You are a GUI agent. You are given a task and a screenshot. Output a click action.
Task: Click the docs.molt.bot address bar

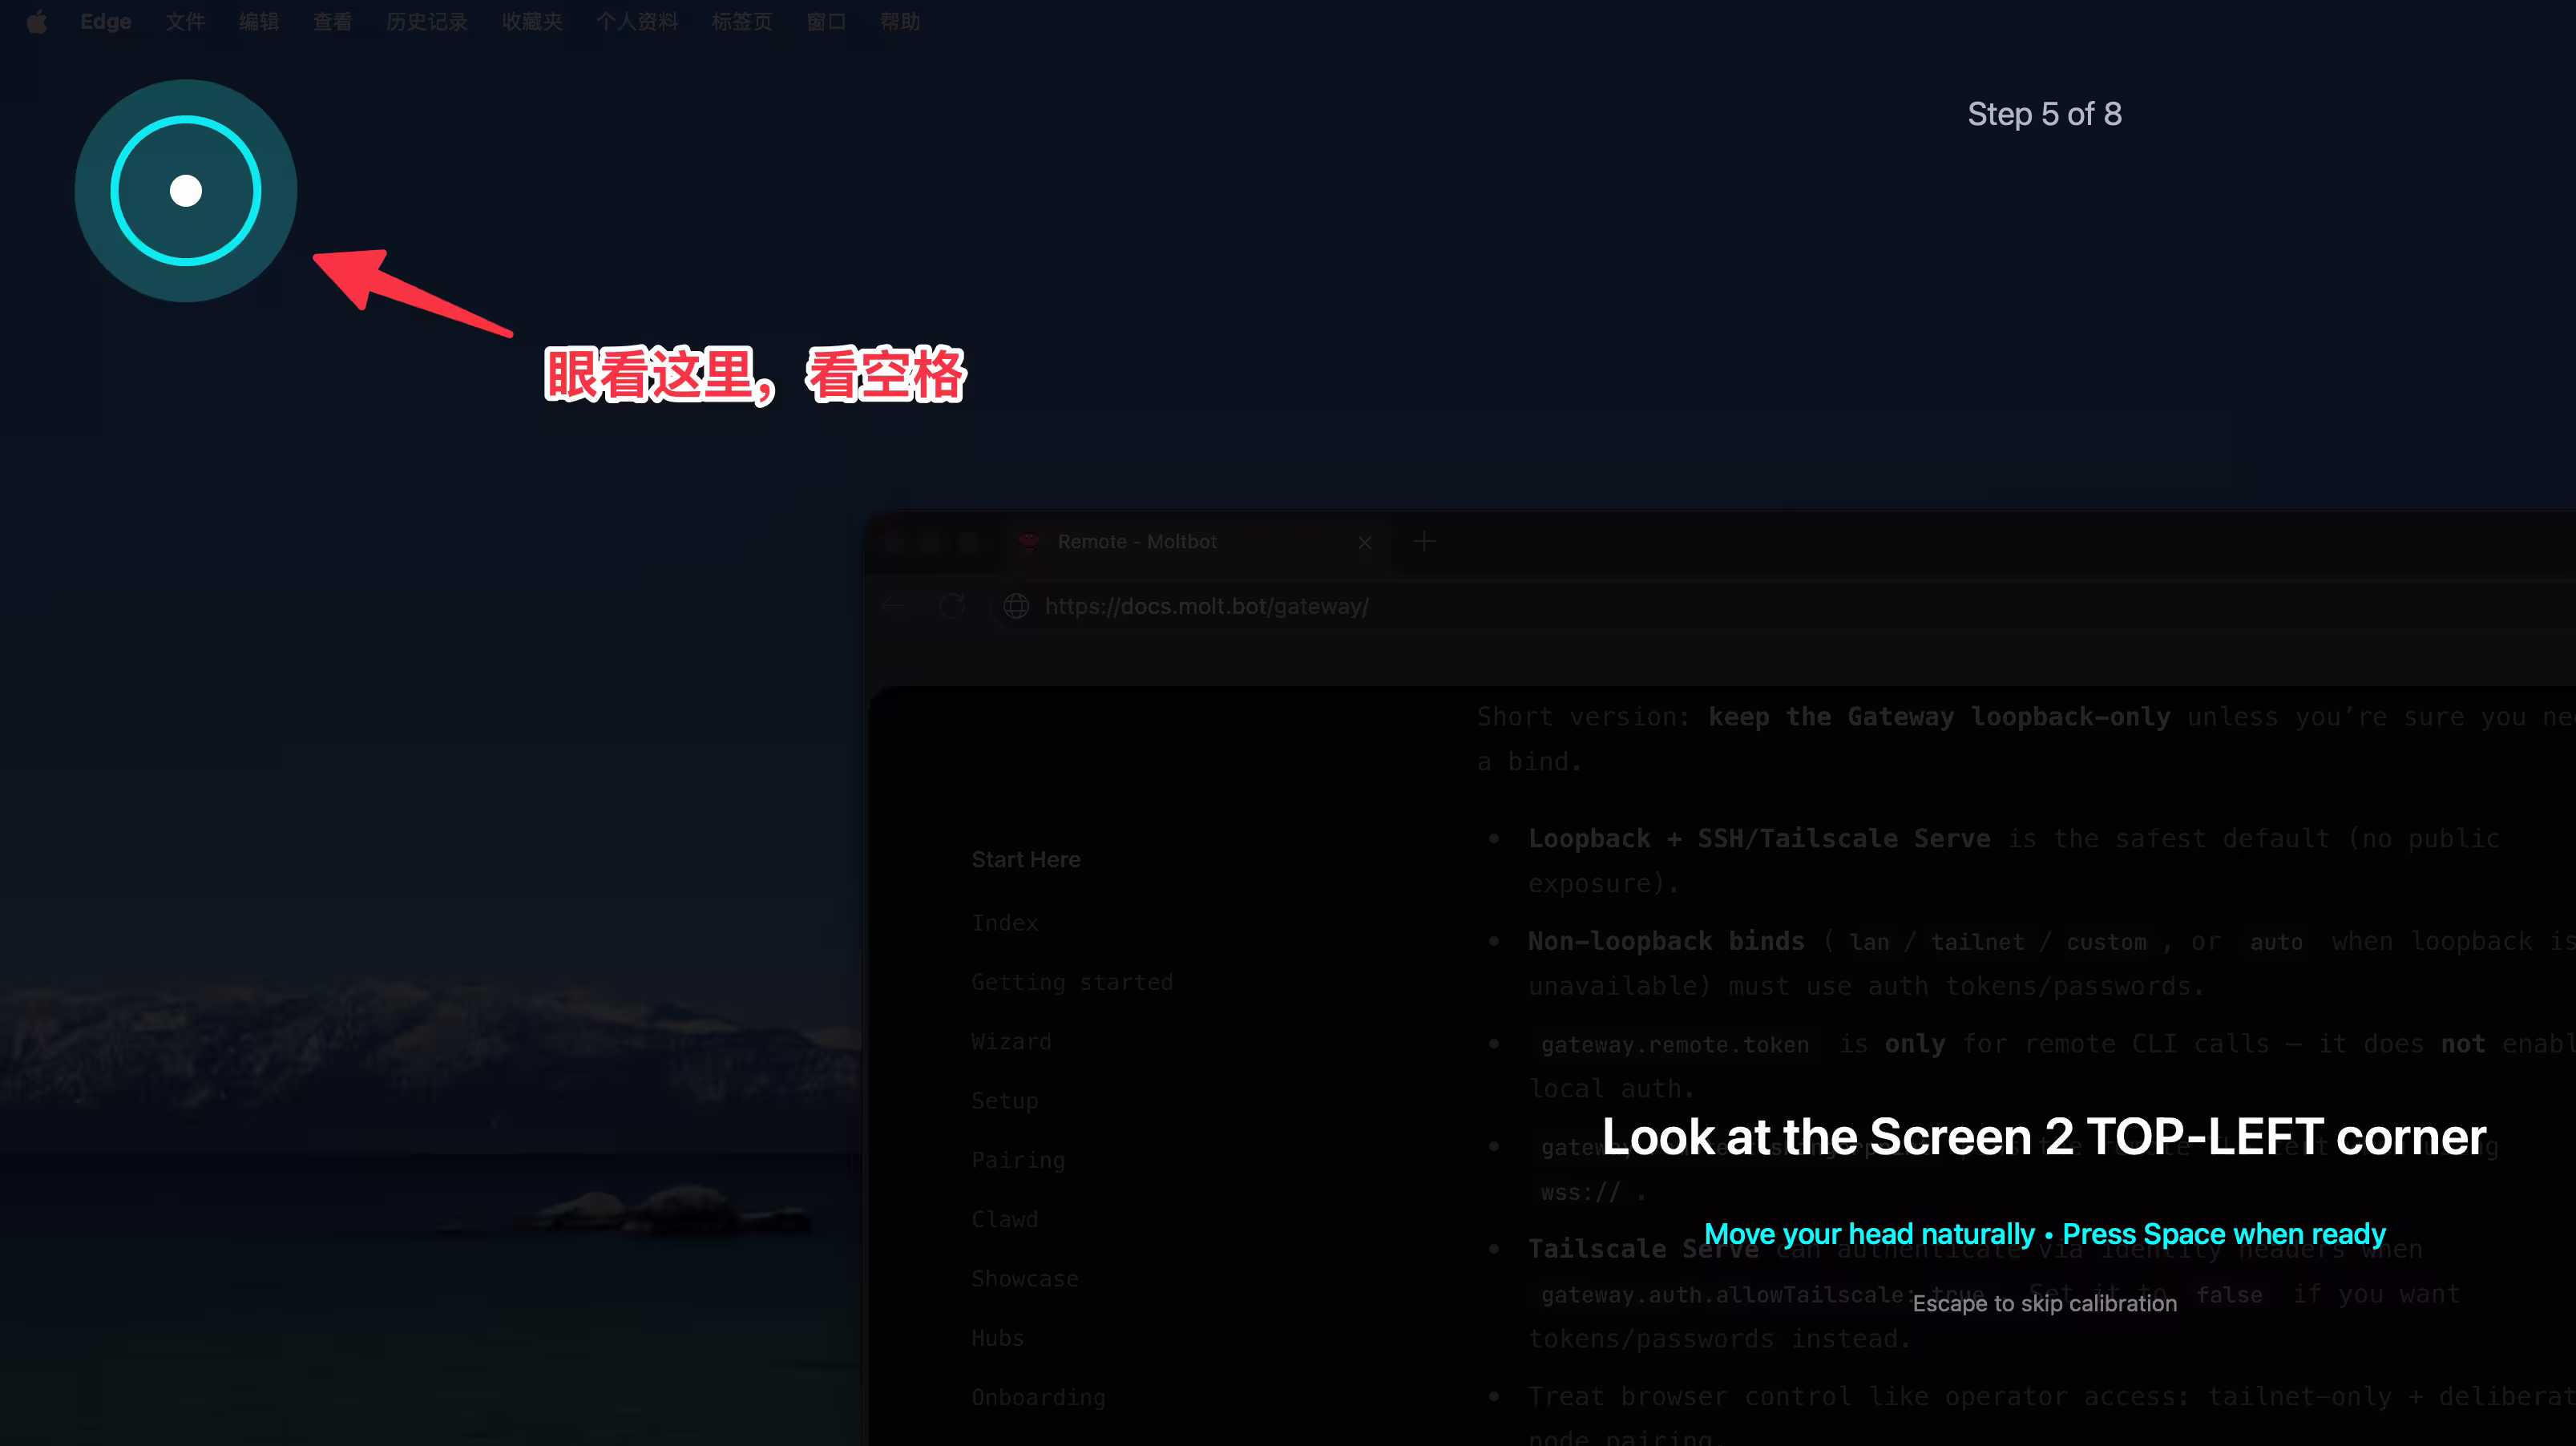(x=1206, y=606)
